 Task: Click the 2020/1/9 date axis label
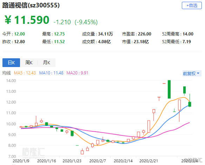coord(21,161)
